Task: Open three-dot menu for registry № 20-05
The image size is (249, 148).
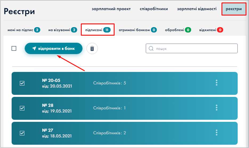Action: 217,83
